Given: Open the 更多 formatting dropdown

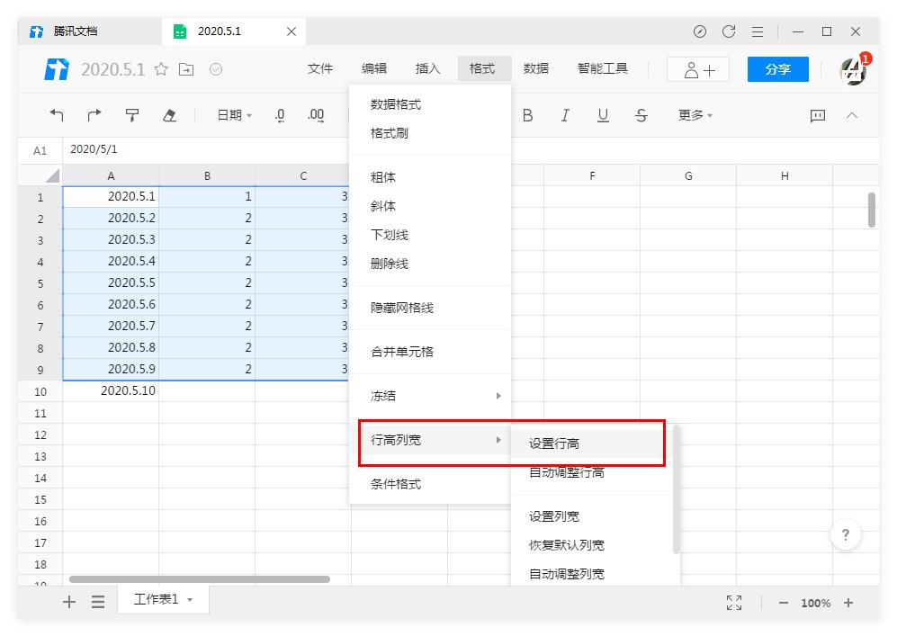Looking at the screenshot, I should [693, 115].
